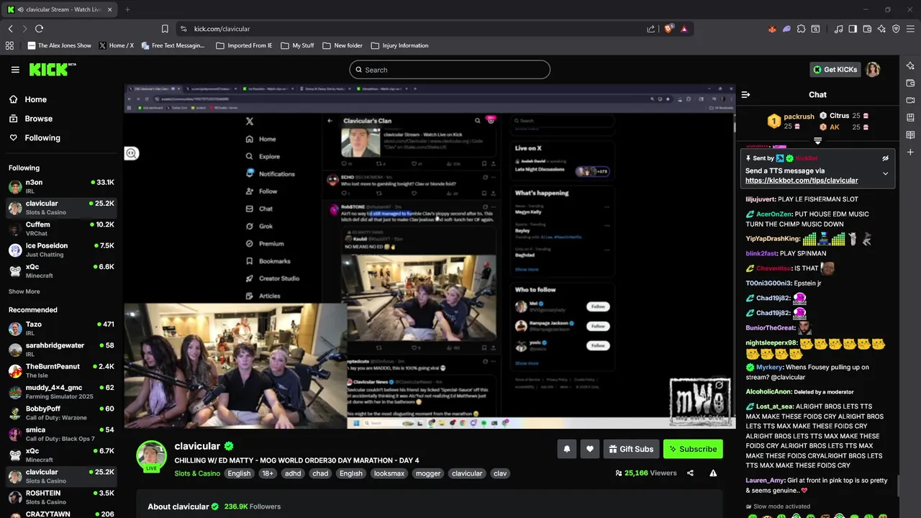The height and width of the screenshot is (518, 921).
Task: Open the user profile avatar menu
Action: (x=873, y=70)
